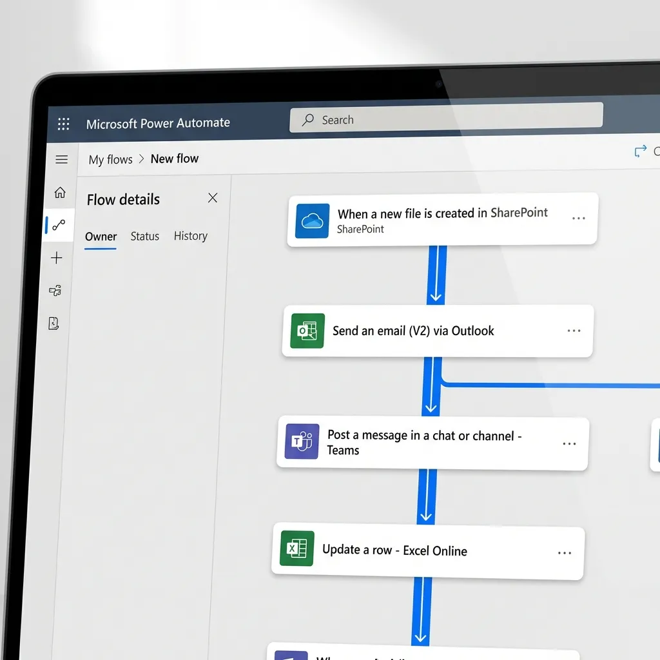Select the My flows sidebar icon

pos(59,226)
